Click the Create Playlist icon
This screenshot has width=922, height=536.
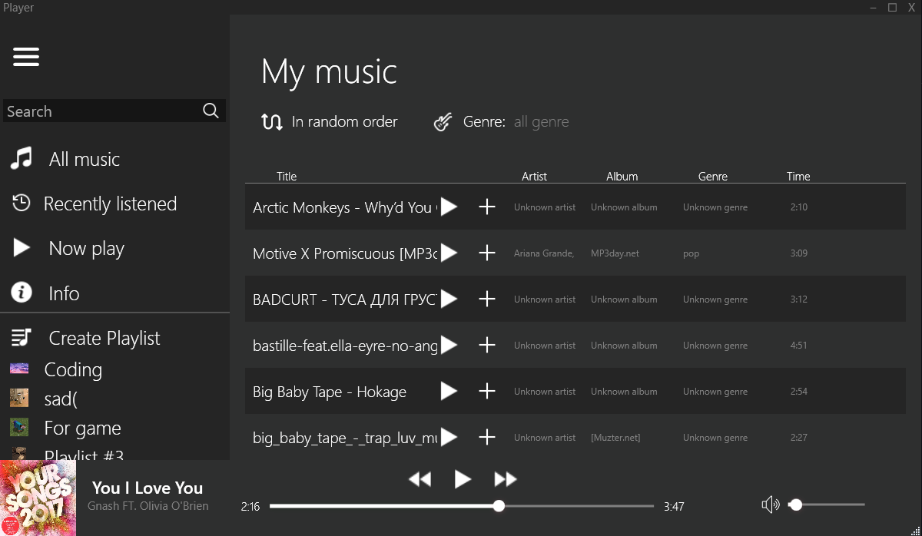click(21, 337)
